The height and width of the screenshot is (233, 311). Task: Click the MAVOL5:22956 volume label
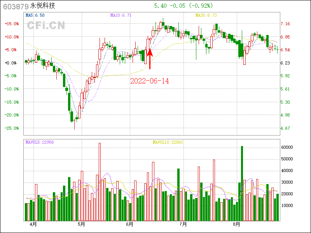(x=40, y=142)
